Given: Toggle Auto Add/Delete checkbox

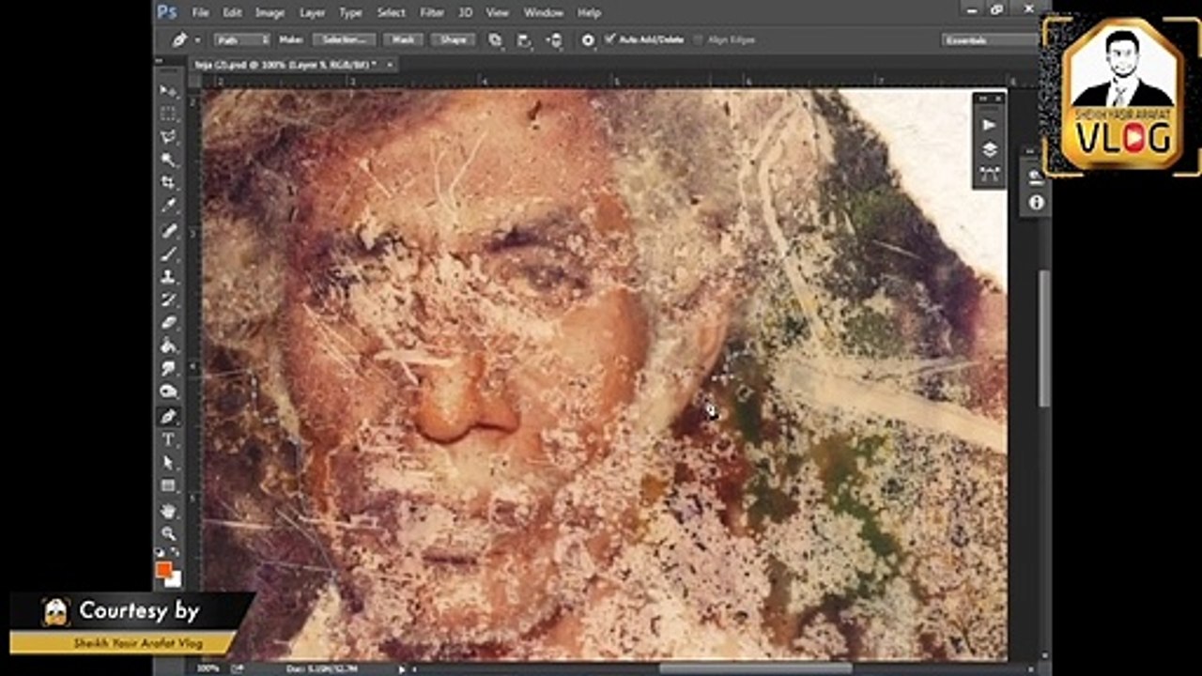Looking at the screenshot, I should click(610, 39).
